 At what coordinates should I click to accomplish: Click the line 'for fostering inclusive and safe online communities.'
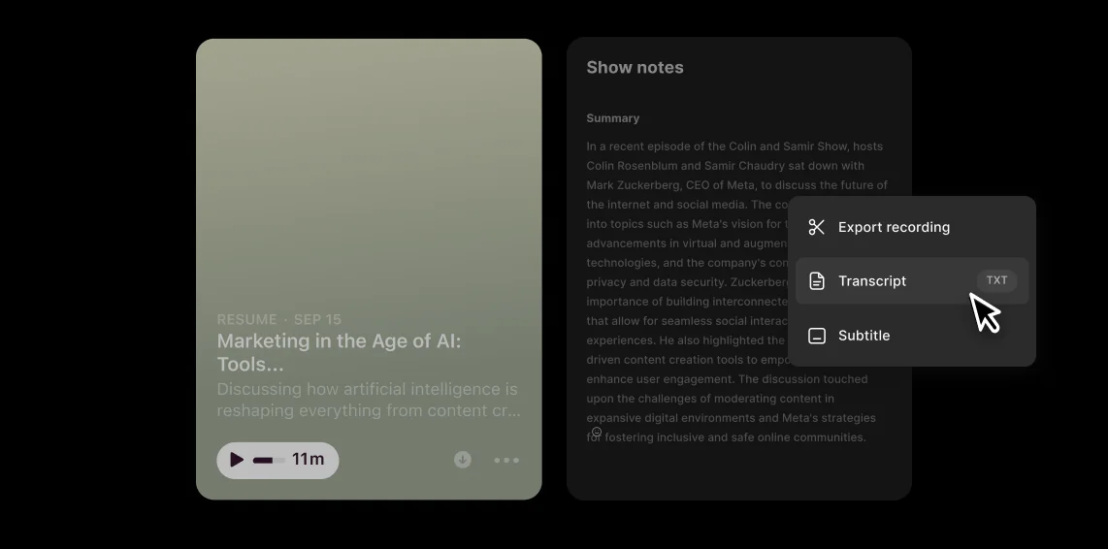[726, 437]
